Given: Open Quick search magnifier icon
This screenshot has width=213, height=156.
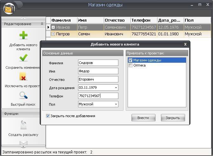Looking at the screenshot, I should point(23,95).
